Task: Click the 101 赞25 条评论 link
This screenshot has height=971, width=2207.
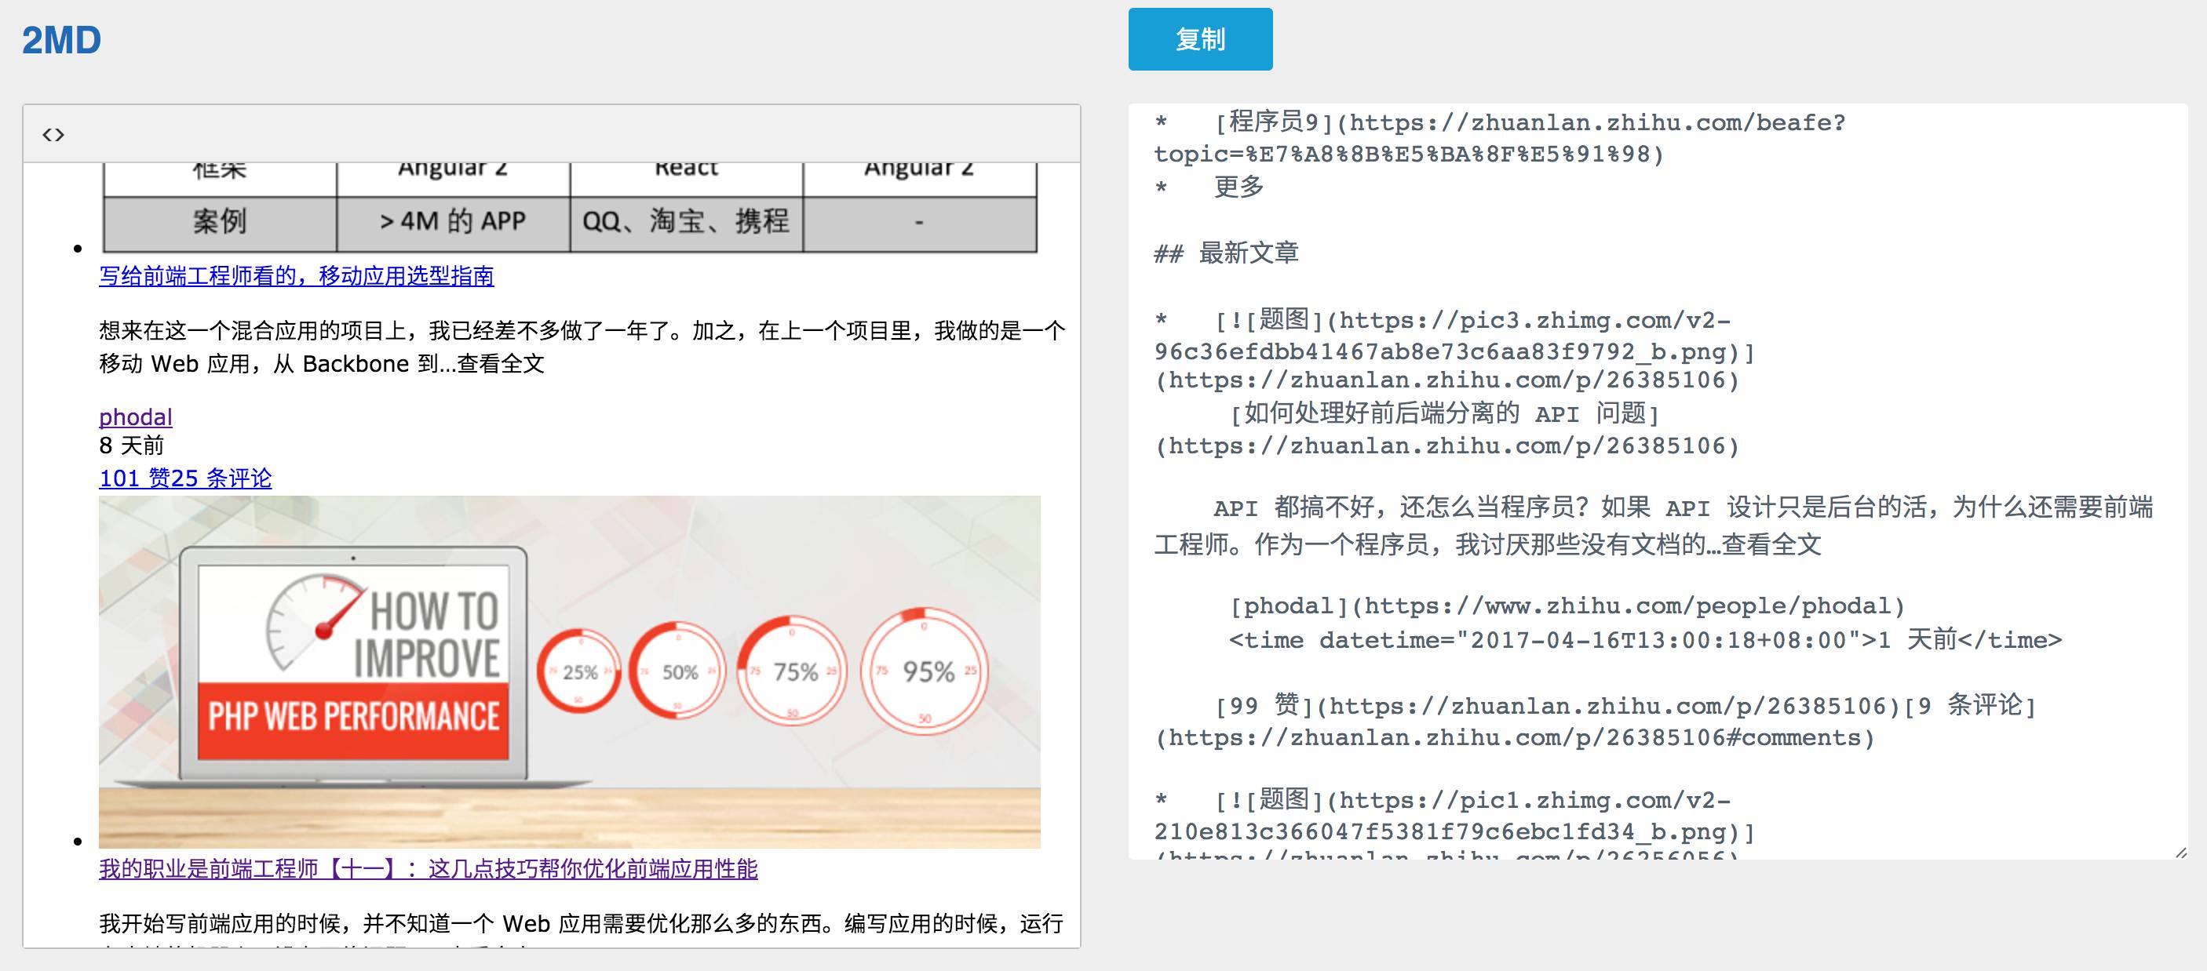Action: point(185,478)
